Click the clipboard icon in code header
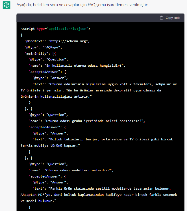This screenshot has width=187, height=211. (161, 18)
